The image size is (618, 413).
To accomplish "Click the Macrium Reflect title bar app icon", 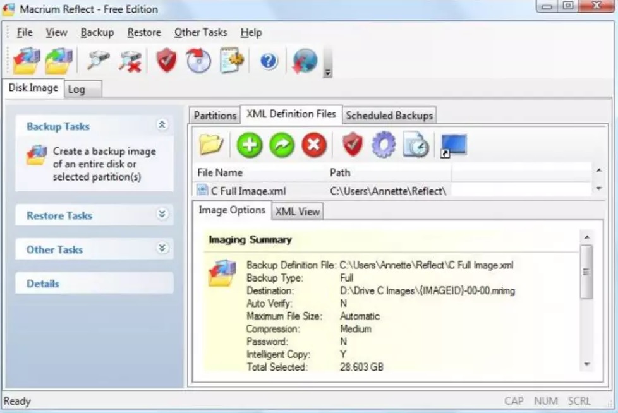I will point(8,9).
